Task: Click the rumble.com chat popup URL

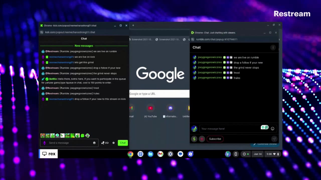Action: [217, 39]
